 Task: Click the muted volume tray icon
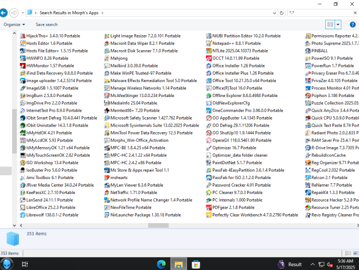pyautogui.click(x=329, y=264)
